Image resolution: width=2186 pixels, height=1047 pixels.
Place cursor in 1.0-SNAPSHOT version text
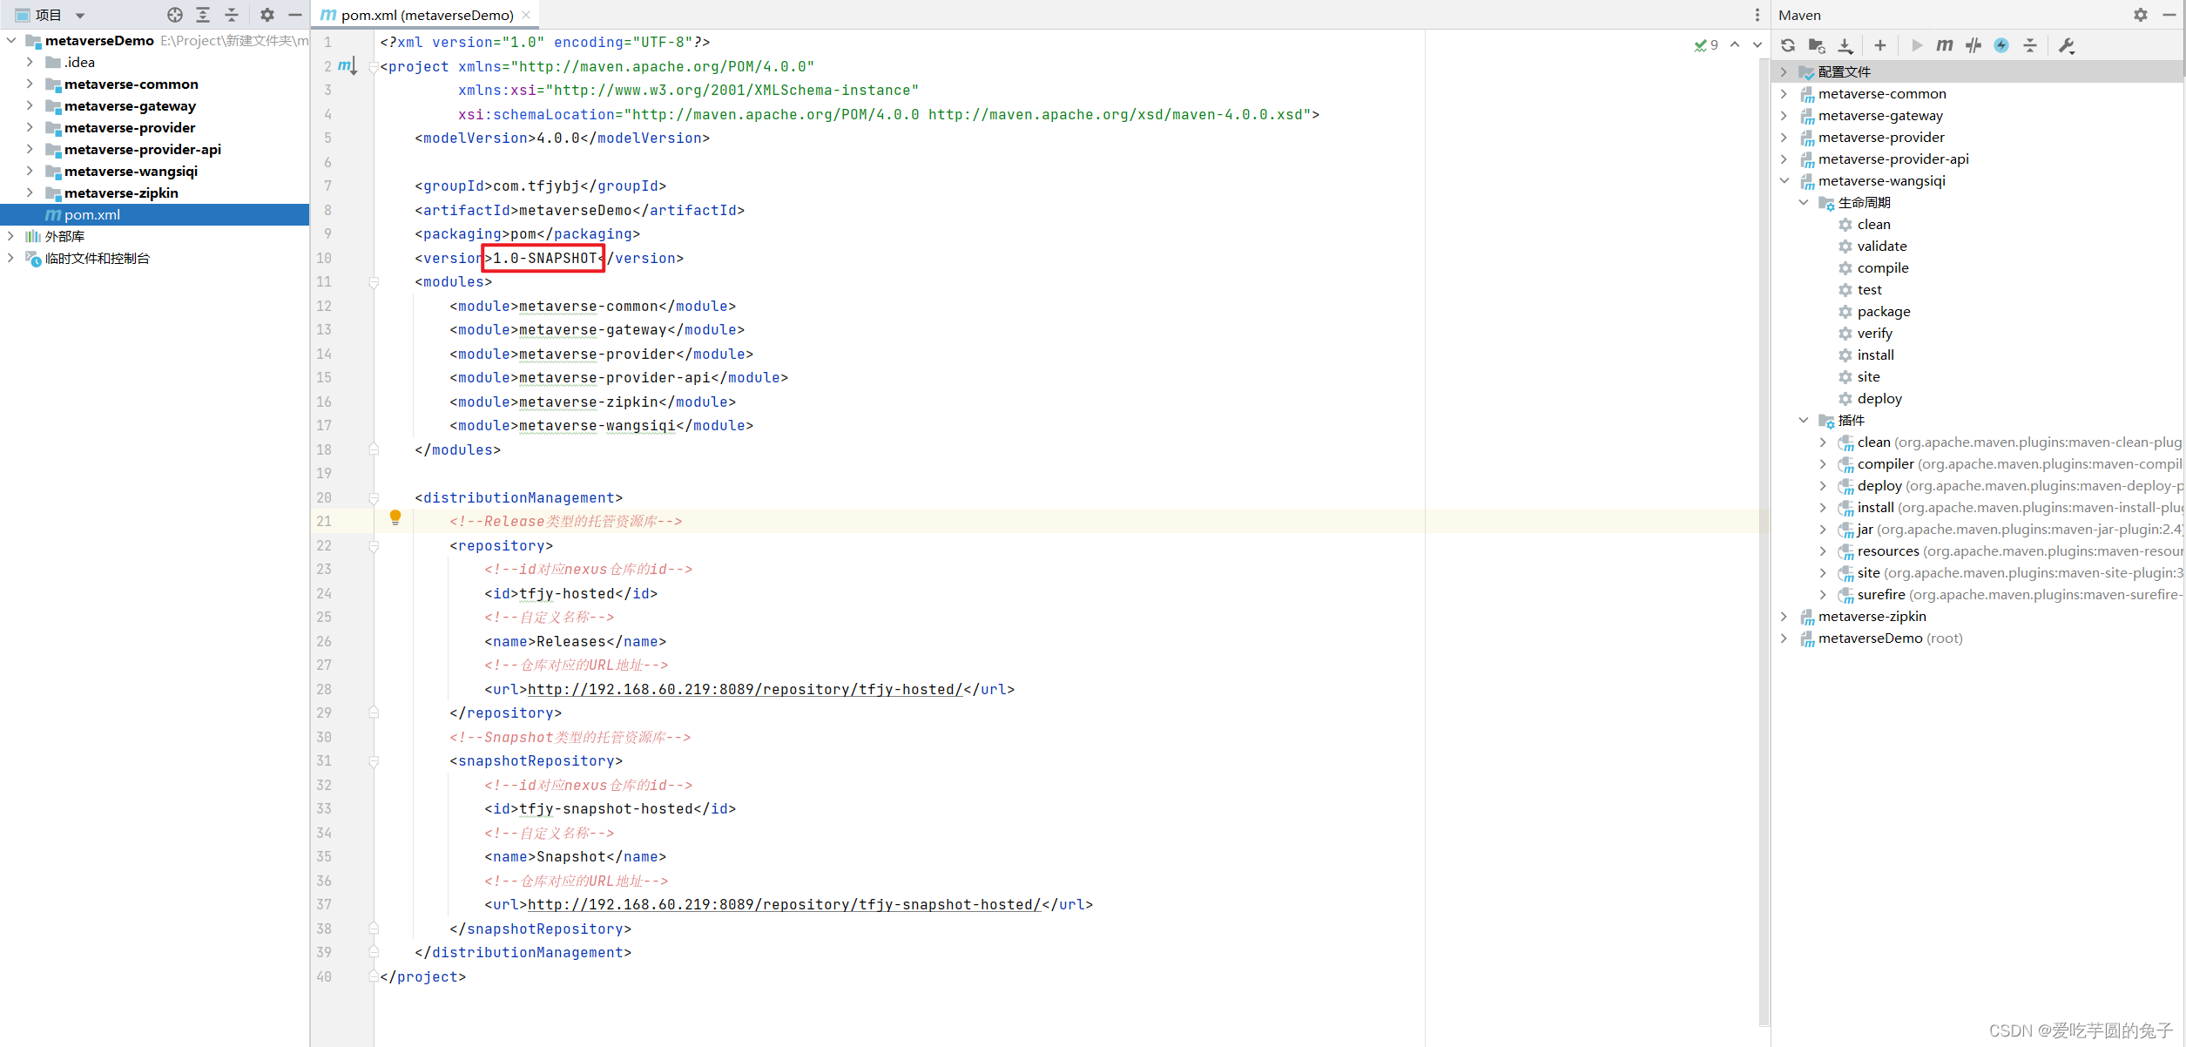pyautogui.click(x=545, y=258)
